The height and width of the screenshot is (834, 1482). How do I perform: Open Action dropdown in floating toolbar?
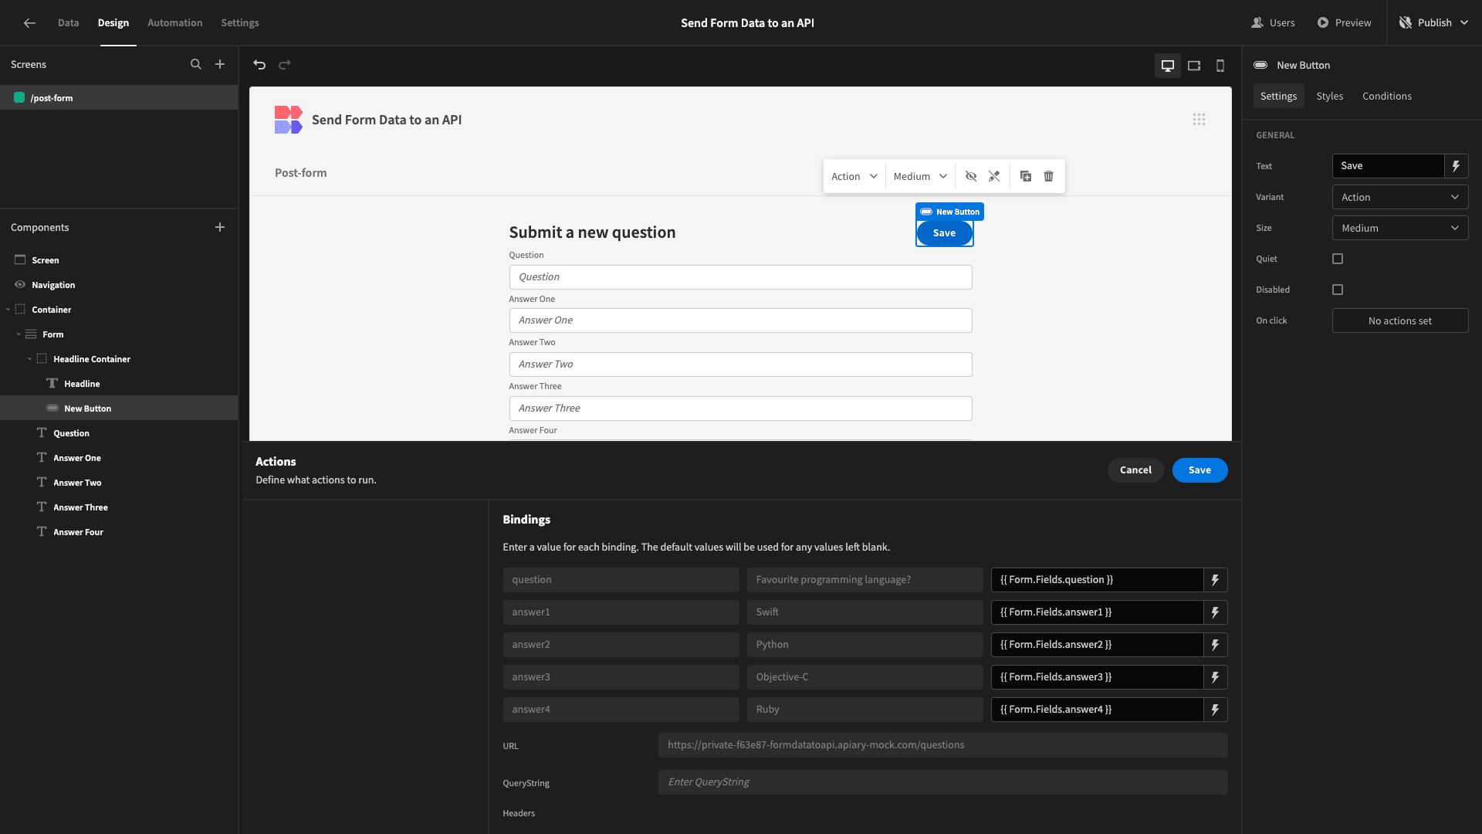(x=854, y=176)
